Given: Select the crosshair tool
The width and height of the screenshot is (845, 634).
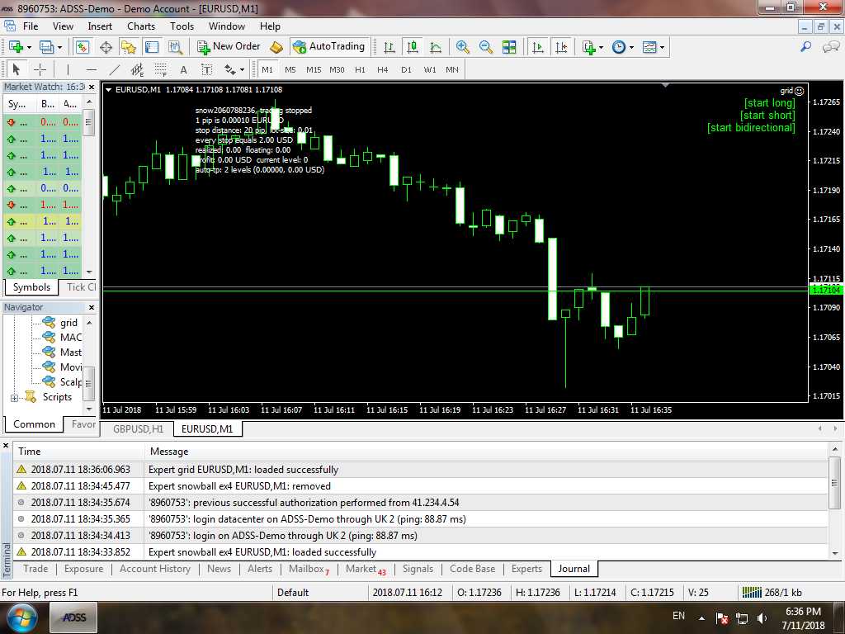Looking at the screenshot, I should pyautogui.click(x=40, y=69).
